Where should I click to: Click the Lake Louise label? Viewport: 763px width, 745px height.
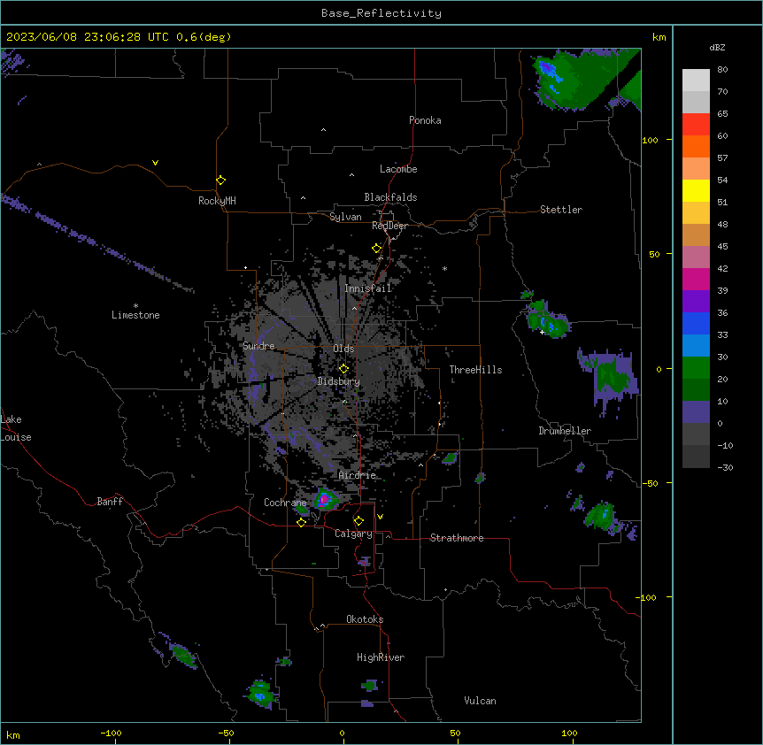click(x=16, y=428)
